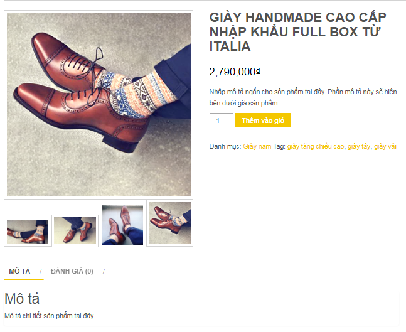Click the product title heading
The image size is (406, 332).
pyautogui.click(x=297, y=31)
